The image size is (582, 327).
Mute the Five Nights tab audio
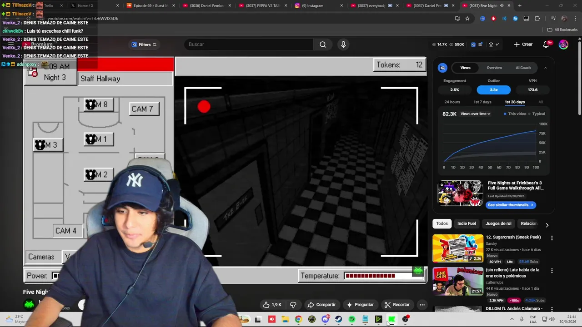[502, 5]
